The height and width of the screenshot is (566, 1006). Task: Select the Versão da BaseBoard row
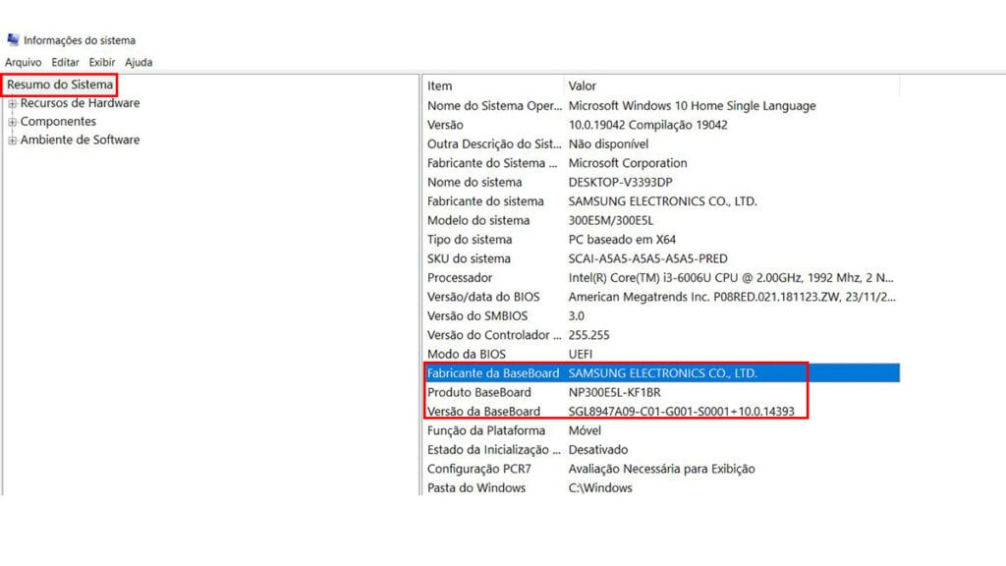tap(661, 412)
